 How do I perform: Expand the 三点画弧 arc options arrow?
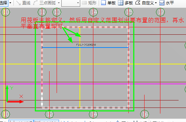(59, 3)
